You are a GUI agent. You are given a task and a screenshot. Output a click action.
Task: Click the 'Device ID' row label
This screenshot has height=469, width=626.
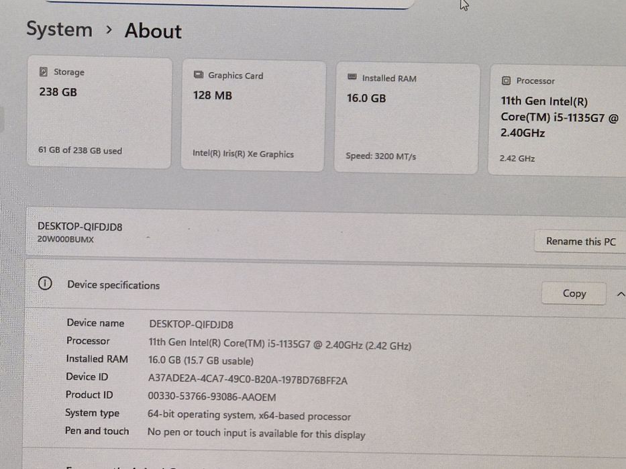87,377
